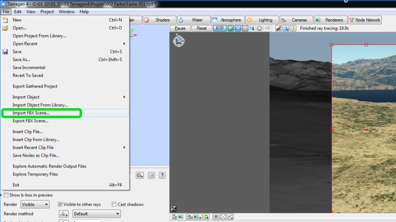
Task: Click the exposure plus/minus icon in preview
Action: click(174, 208)
